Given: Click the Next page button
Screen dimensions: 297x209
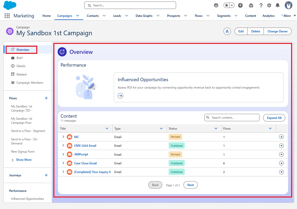Looking at the screenshot, I should [x=190, y=185].
